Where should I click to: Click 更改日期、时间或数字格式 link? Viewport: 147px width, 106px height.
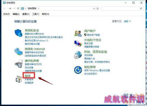click(97, 62)
